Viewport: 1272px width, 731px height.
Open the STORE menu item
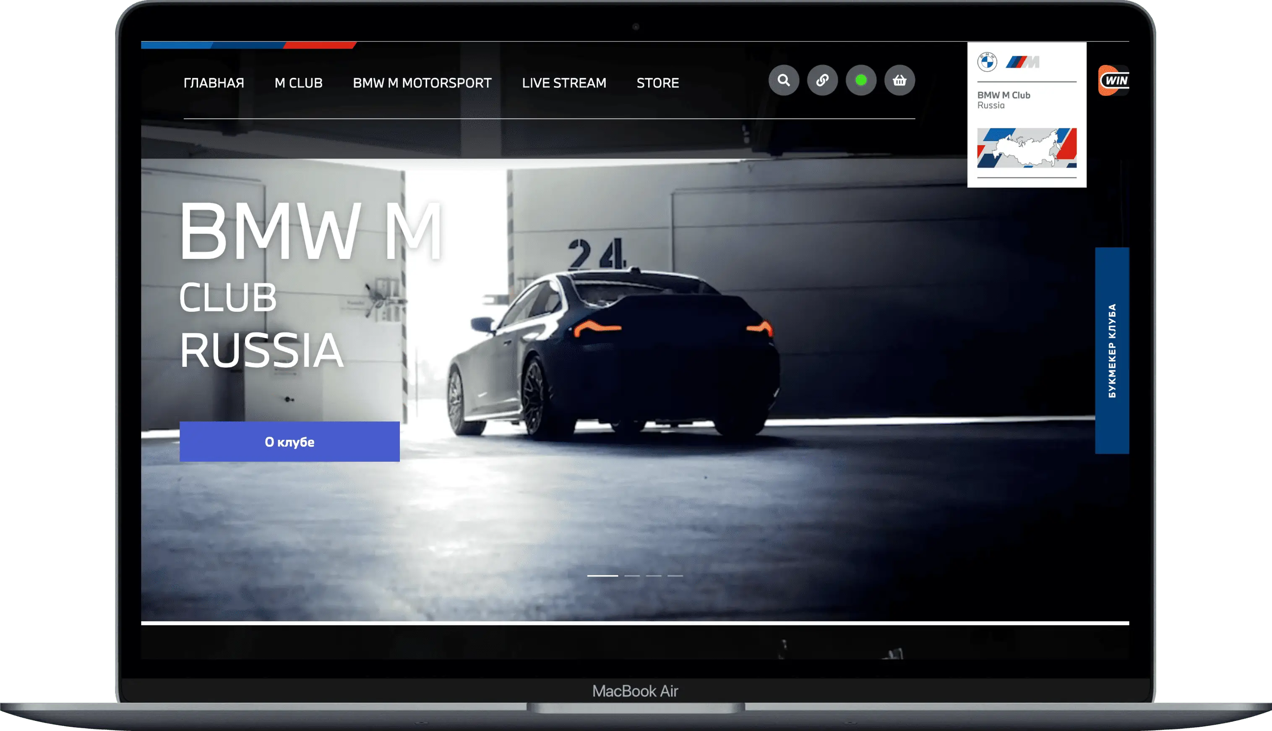(658, 83)
